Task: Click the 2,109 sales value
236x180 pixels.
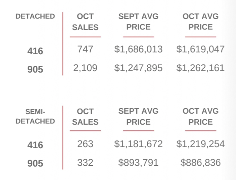Action: [x=85, y=68]
